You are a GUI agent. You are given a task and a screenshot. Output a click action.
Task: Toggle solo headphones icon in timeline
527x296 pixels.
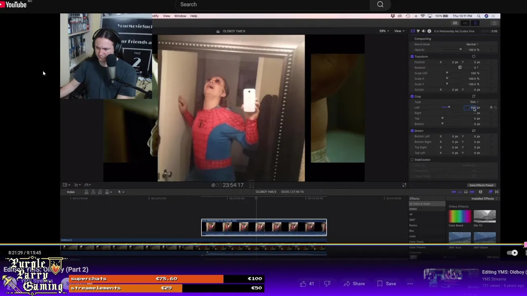[x=466, y=192]
